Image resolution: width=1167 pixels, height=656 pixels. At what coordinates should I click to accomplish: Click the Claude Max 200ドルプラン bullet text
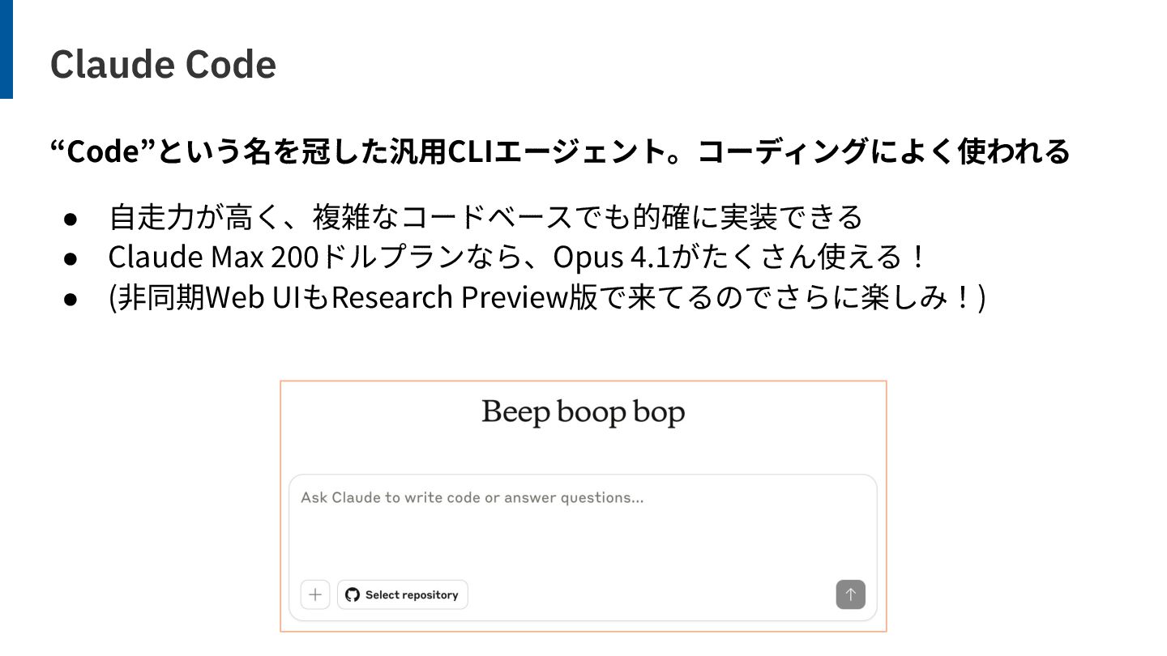(x=517, y=258)
